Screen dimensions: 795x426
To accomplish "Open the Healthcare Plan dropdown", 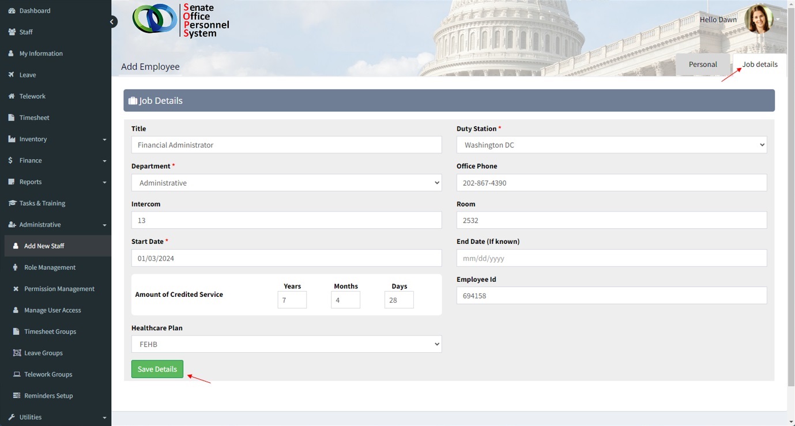I will pos(286,344).
